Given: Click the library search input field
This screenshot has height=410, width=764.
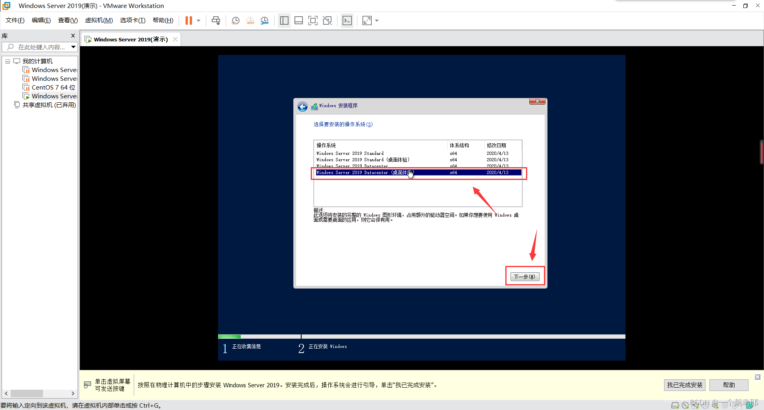Looking at the screenshot, I should tap(37, 47).
